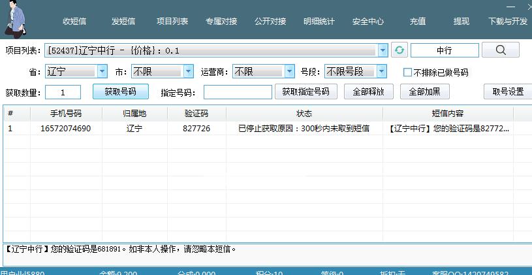Screen dimensions: 532x275
Task: Click the avatar image in top-left corner
Action: tap(16, 20)
